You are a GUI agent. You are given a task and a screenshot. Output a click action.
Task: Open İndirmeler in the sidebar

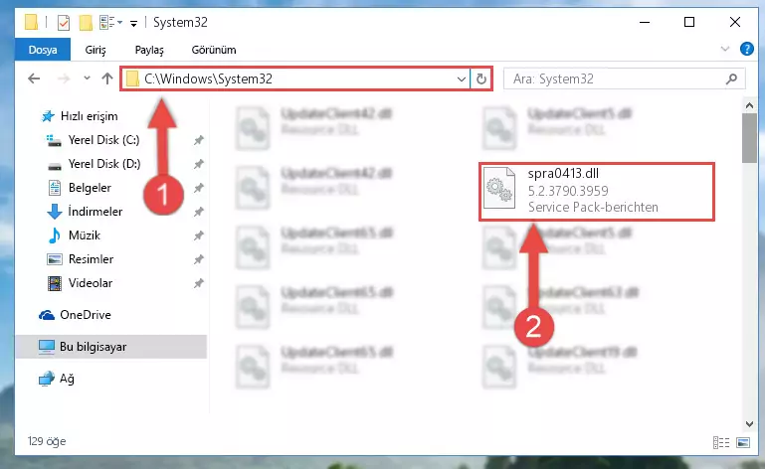point(96,212)
